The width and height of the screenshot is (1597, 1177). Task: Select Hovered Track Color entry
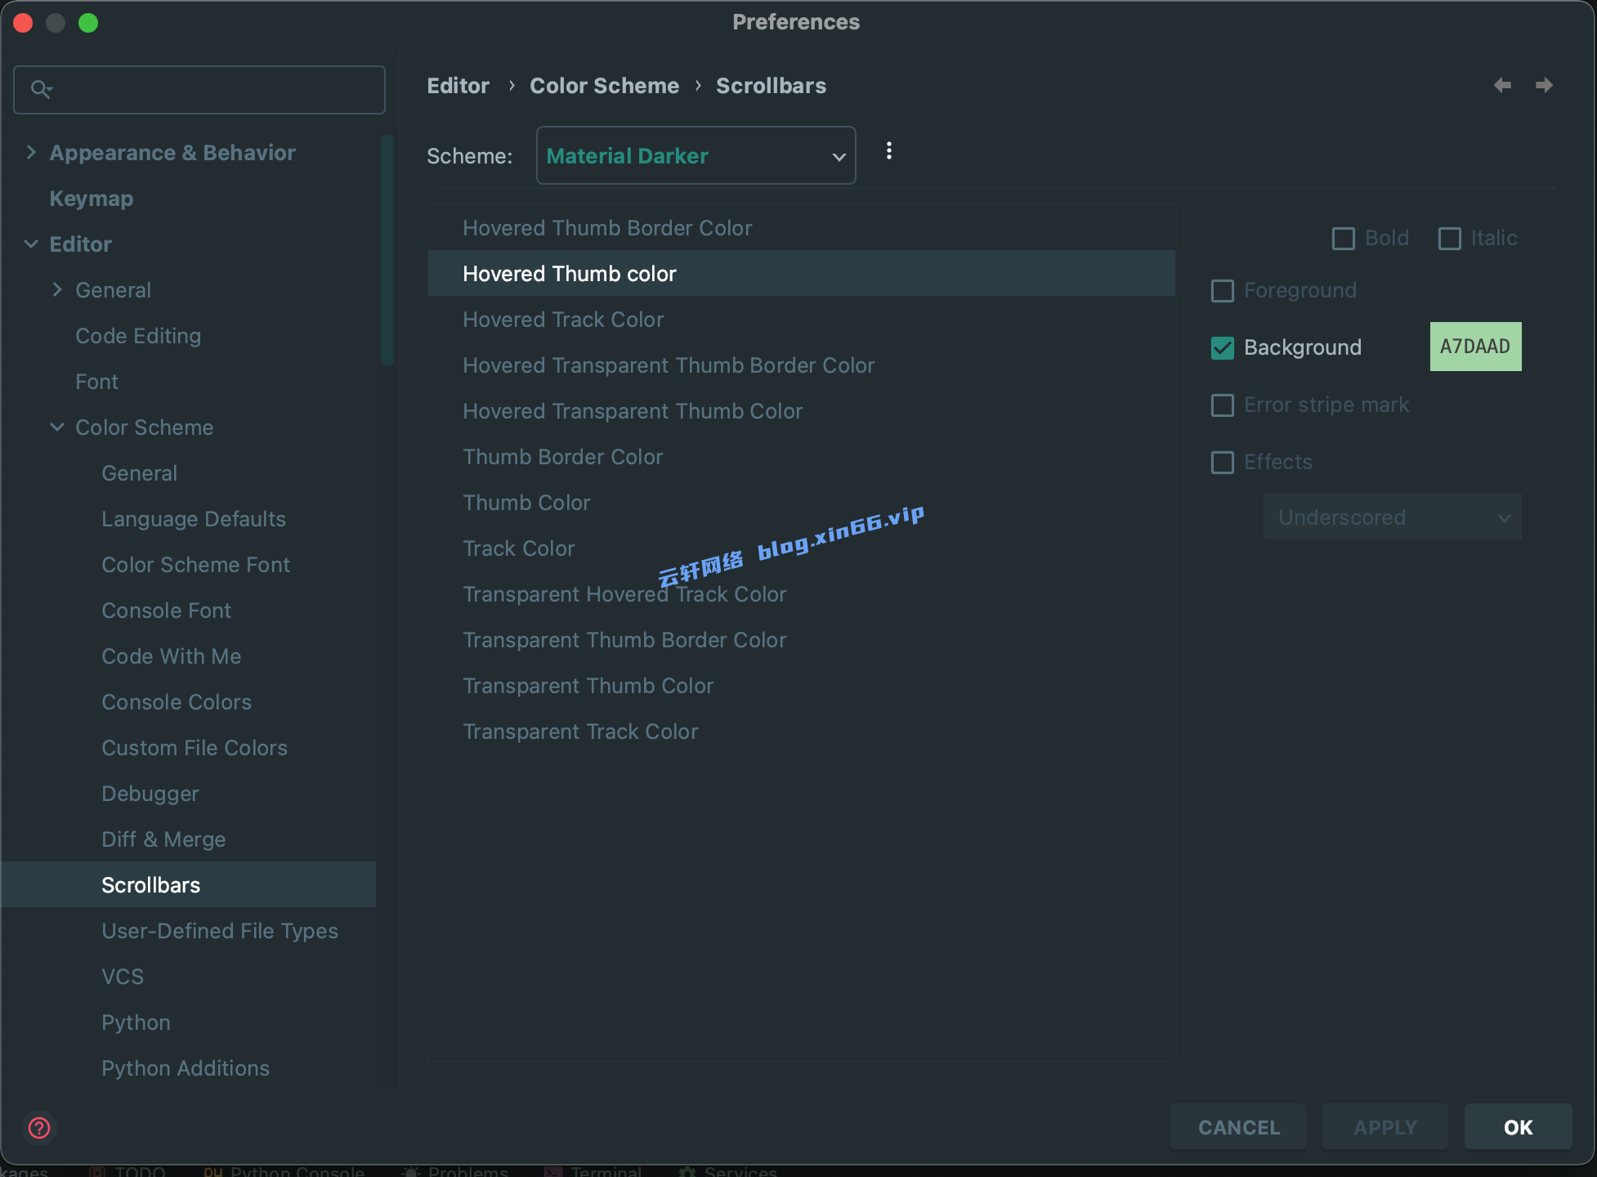(802, 319)
